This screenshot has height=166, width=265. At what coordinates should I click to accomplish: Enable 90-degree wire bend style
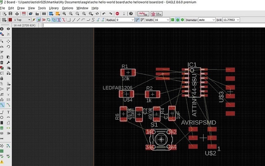pos(69,20)
